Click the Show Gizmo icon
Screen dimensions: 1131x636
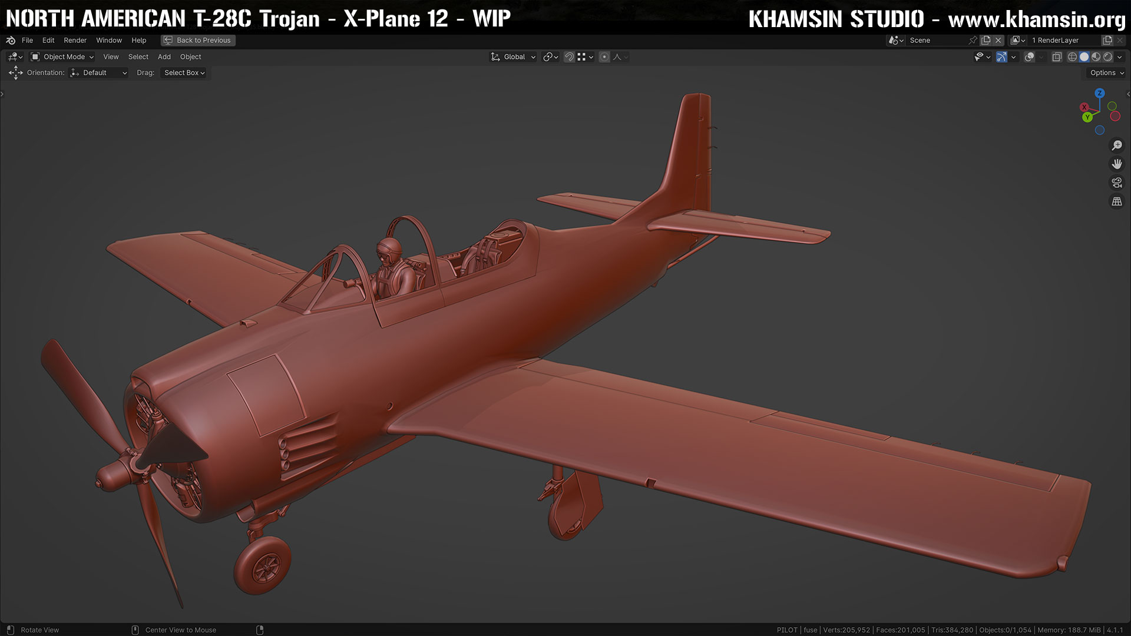[x=1001, y=57]
